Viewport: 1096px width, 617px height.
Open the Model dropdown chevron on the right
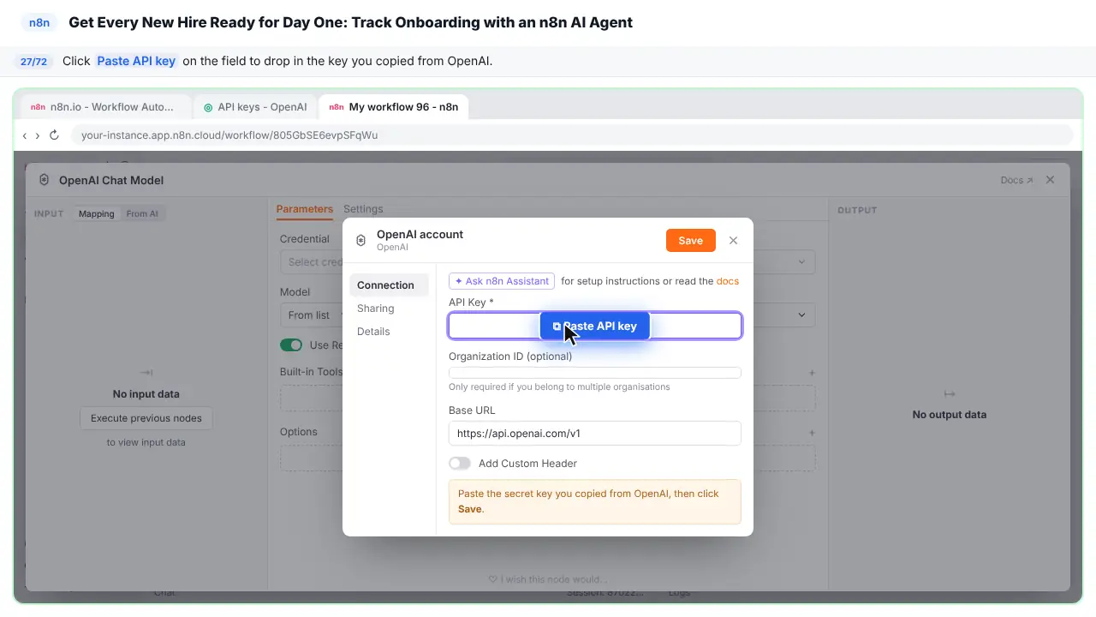pos(801,315)
